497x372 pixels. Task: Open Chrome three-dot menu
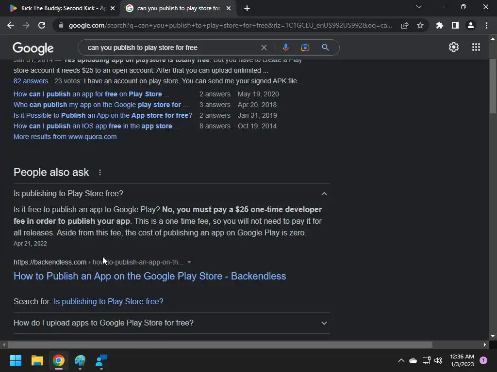pyautogui.click(x=486, y=25)
